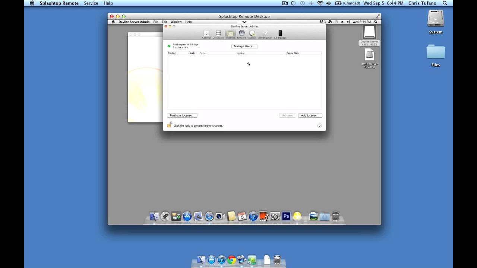
Task: Click the remote eject icon
Action: (342, 22)
